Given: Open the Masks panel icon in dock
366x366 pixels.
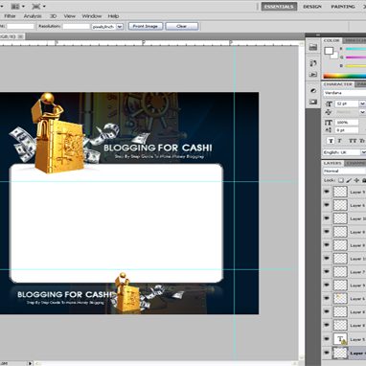Looking at the screenshot, I should (x=313, y=102).
